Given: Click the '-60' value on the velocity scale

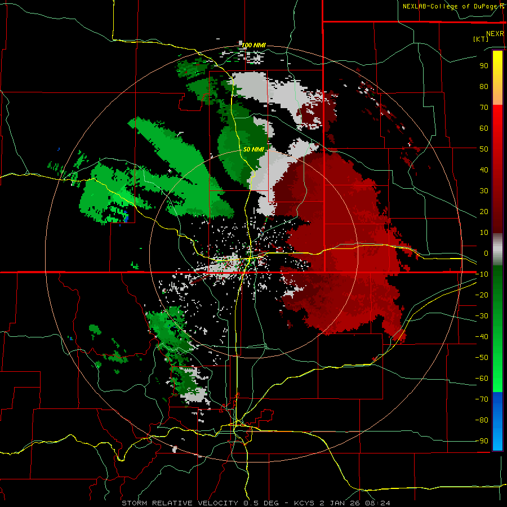Looking at the screenshot, I should click(x=482, y=379).
